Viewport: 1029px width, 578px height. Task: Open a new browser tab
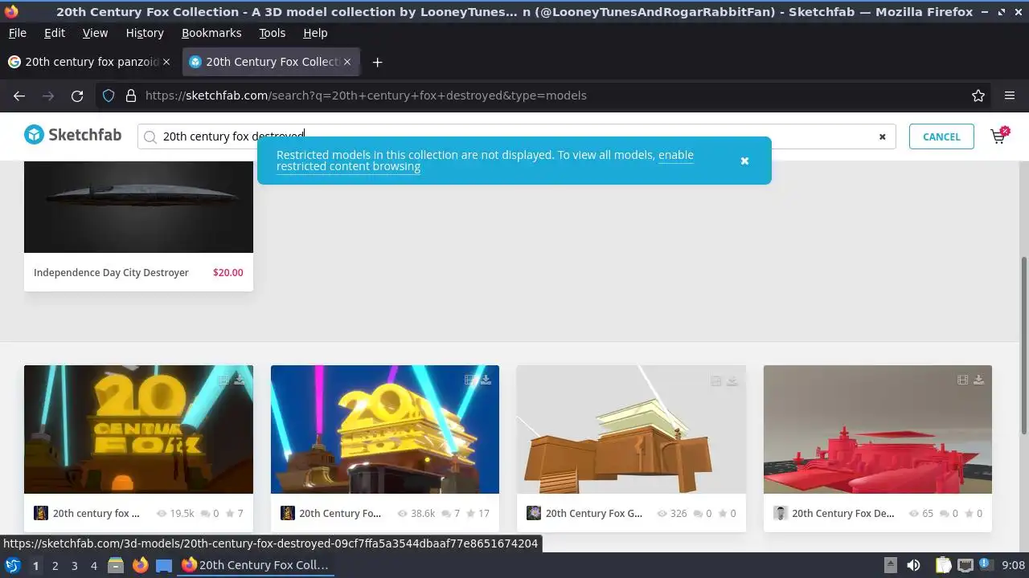[x=377, y=62]
